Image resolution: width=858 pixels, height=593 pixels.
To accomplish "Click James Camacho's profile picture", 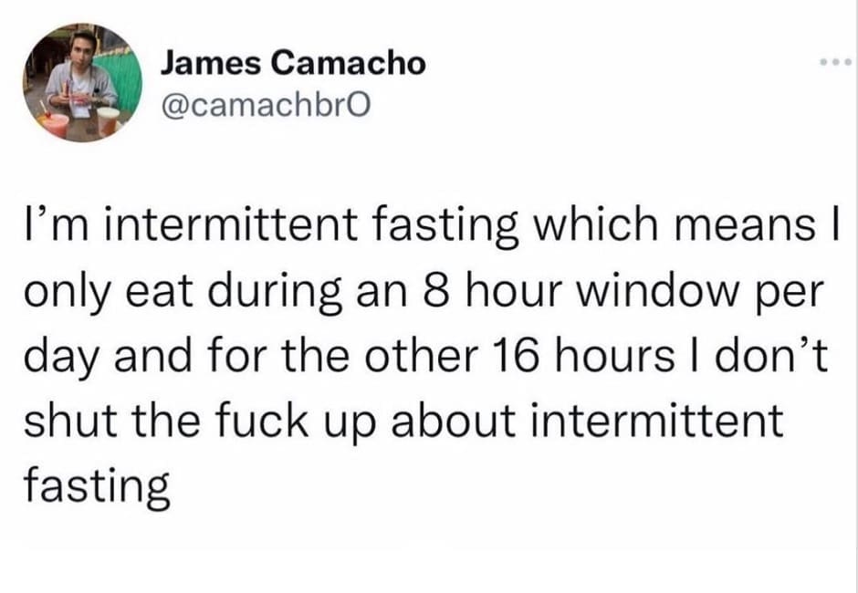I will pyautogui.click(x=83, y=84).
